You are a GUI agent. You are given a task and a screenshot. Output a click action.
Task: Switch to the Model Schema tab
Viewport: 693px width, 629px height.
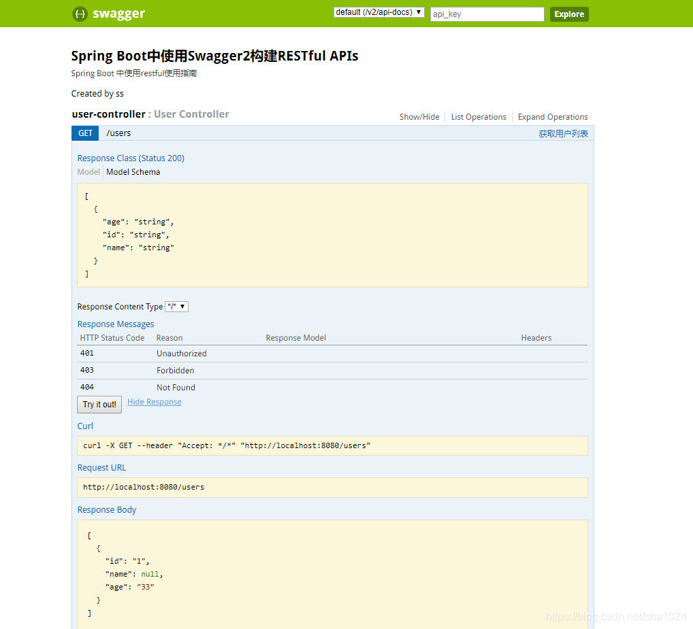point(133,172)
